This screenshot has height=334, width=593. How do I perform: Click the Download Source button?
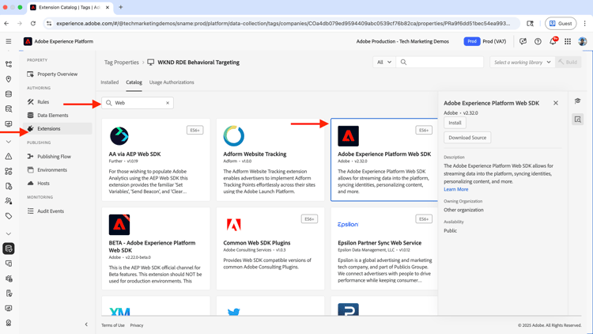[467, 138]
